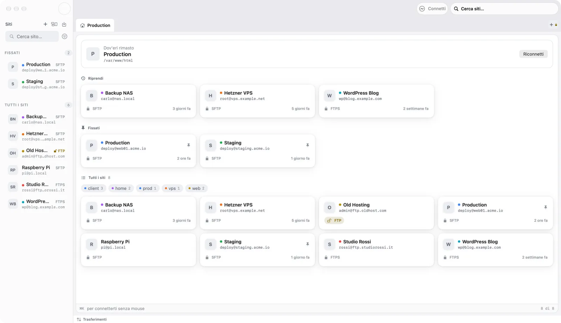Switch the layout using the sidebar panels icon

(54, 24)
